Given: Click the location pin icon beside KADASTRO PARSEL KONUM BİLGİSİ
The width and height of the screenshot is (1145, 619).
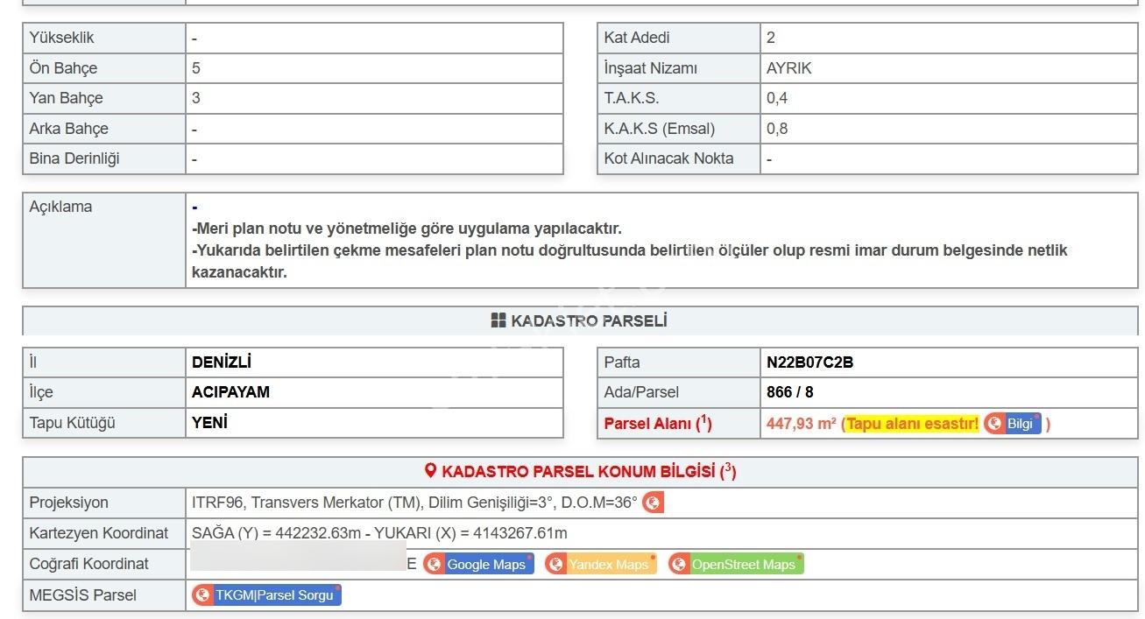Looking at the screenshot, I should pyautogui.click(x=430, y=471).
